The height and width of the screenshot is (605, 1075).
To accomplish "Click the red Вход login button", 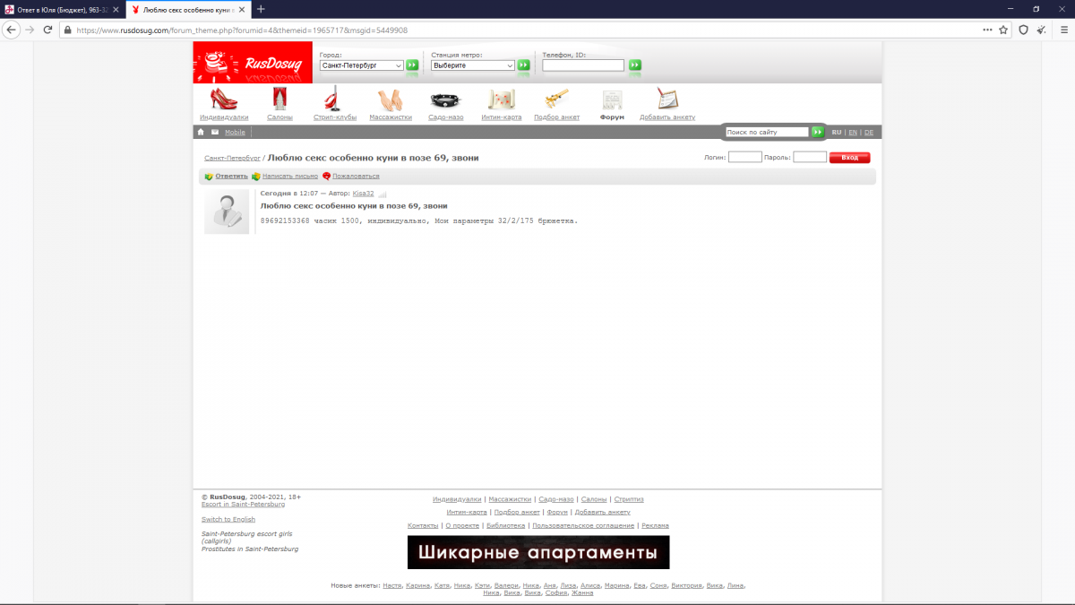I will coord(849,158).
